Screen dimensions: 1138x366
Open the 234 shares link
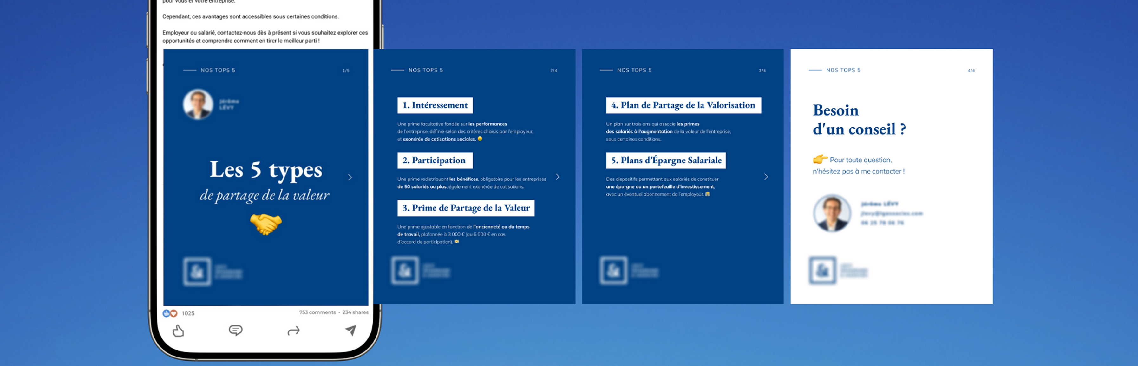(x=355, y=312)
